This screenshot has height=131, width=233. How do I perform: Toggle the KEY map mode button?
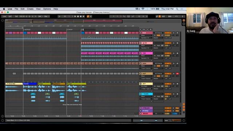163,16
